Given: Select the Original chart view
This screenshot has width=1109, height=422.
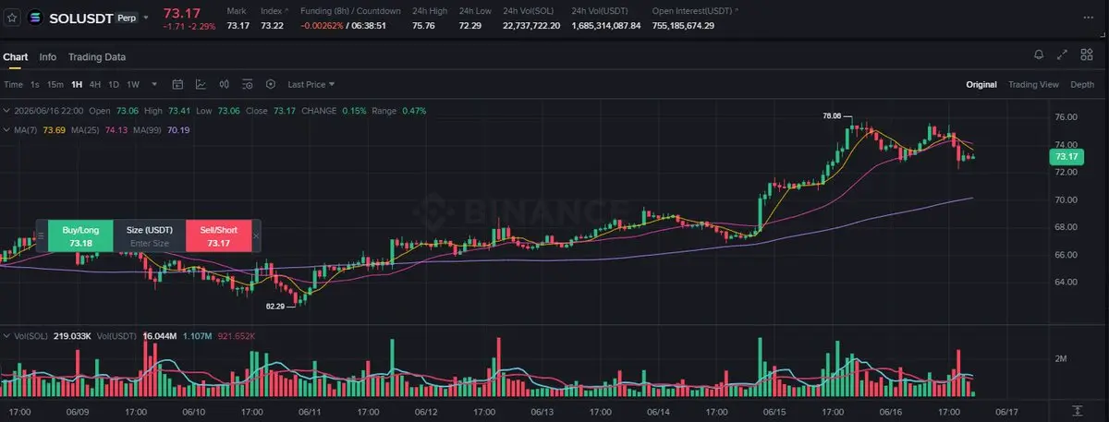Looking at the screenshot, I should (x=981, y=84).
